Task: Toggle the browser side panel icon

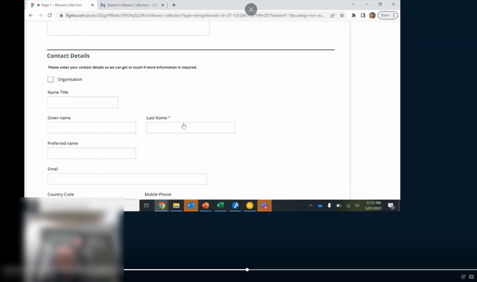Action: 363,15
